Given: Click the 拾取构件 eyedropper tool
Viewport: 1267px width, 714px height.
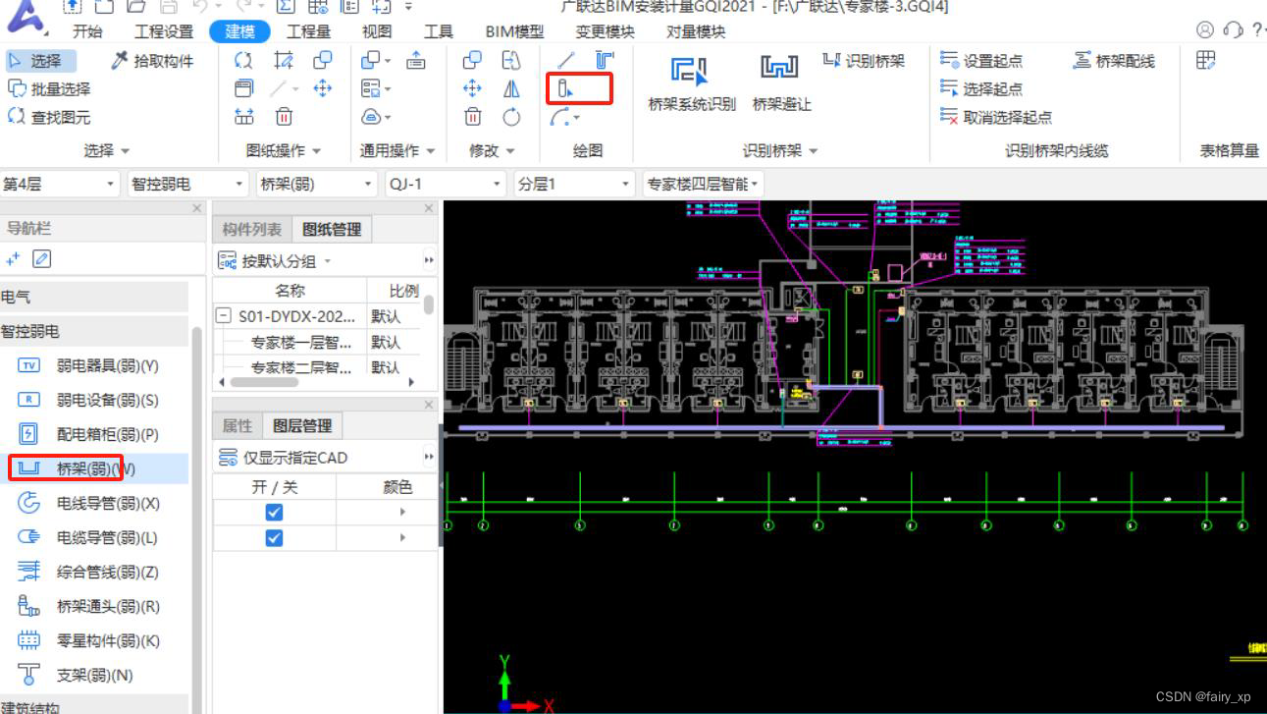Looking at the screenshot, I should [x=153, y=61].
